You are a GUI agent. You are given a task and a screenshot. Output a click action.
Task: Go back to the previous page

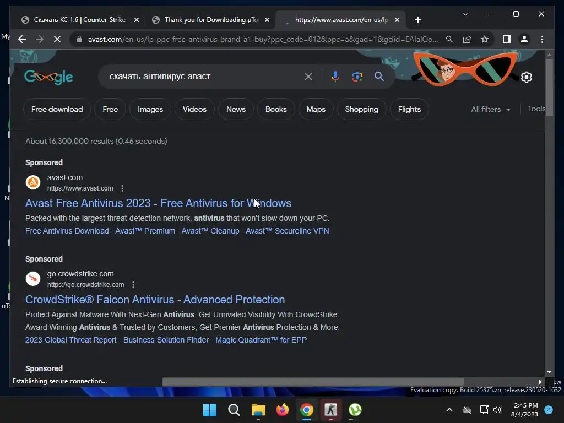22,39
